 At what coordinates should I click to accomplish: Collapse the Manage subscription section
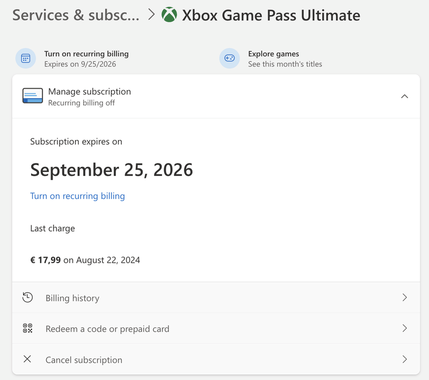404,96
